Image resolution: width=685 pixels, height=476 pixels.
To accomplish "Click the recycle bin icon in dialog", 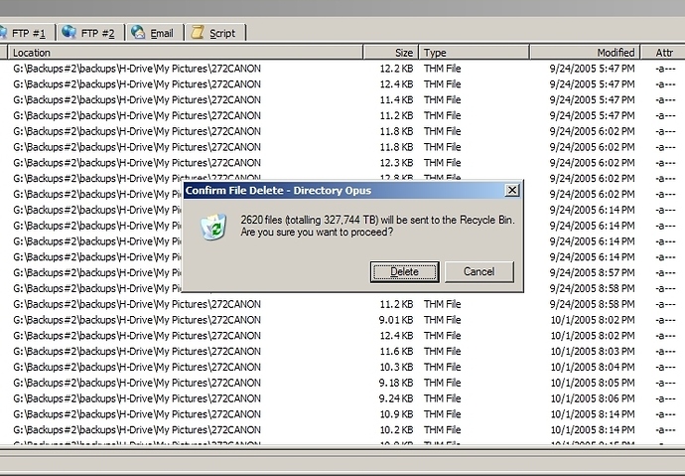I will pyautogui.click(x=211, y=227).
